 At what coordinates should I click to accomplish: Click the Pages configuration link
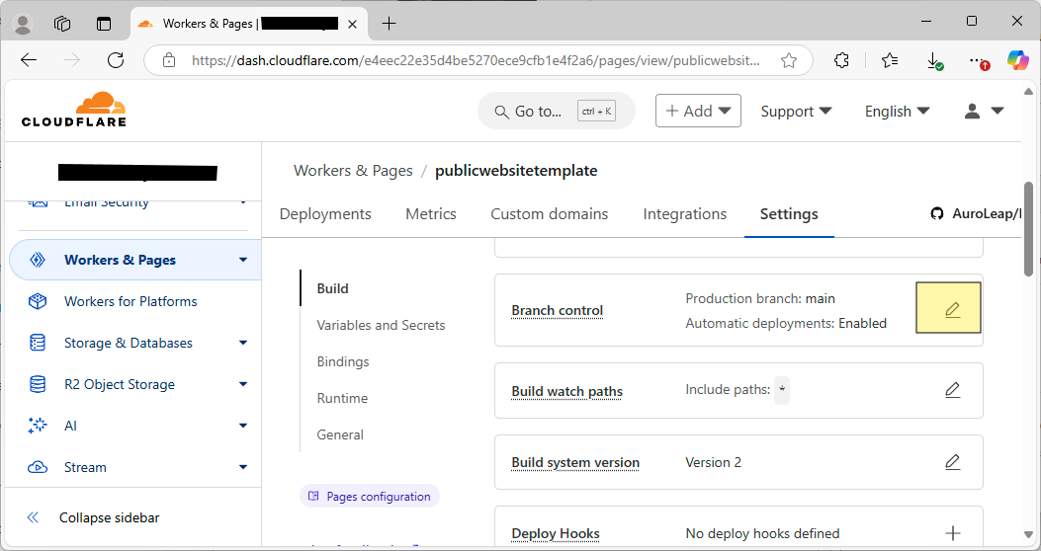pyautogui.click(x=370, y=496)
